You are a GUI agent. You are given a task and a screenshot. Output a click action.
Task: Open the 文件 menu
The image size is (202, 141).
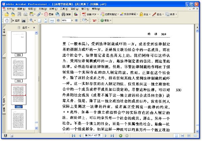click(11, 9)
